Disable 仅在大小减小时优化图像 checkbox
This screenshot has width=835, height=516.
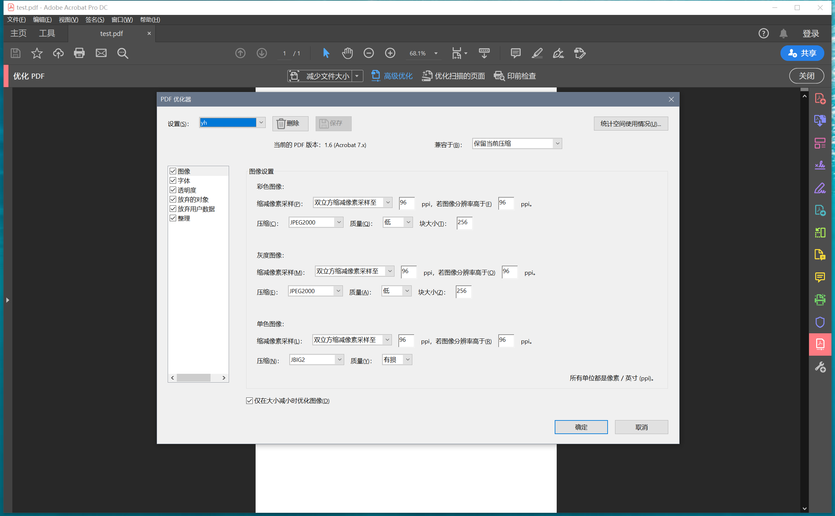(249, 401)
